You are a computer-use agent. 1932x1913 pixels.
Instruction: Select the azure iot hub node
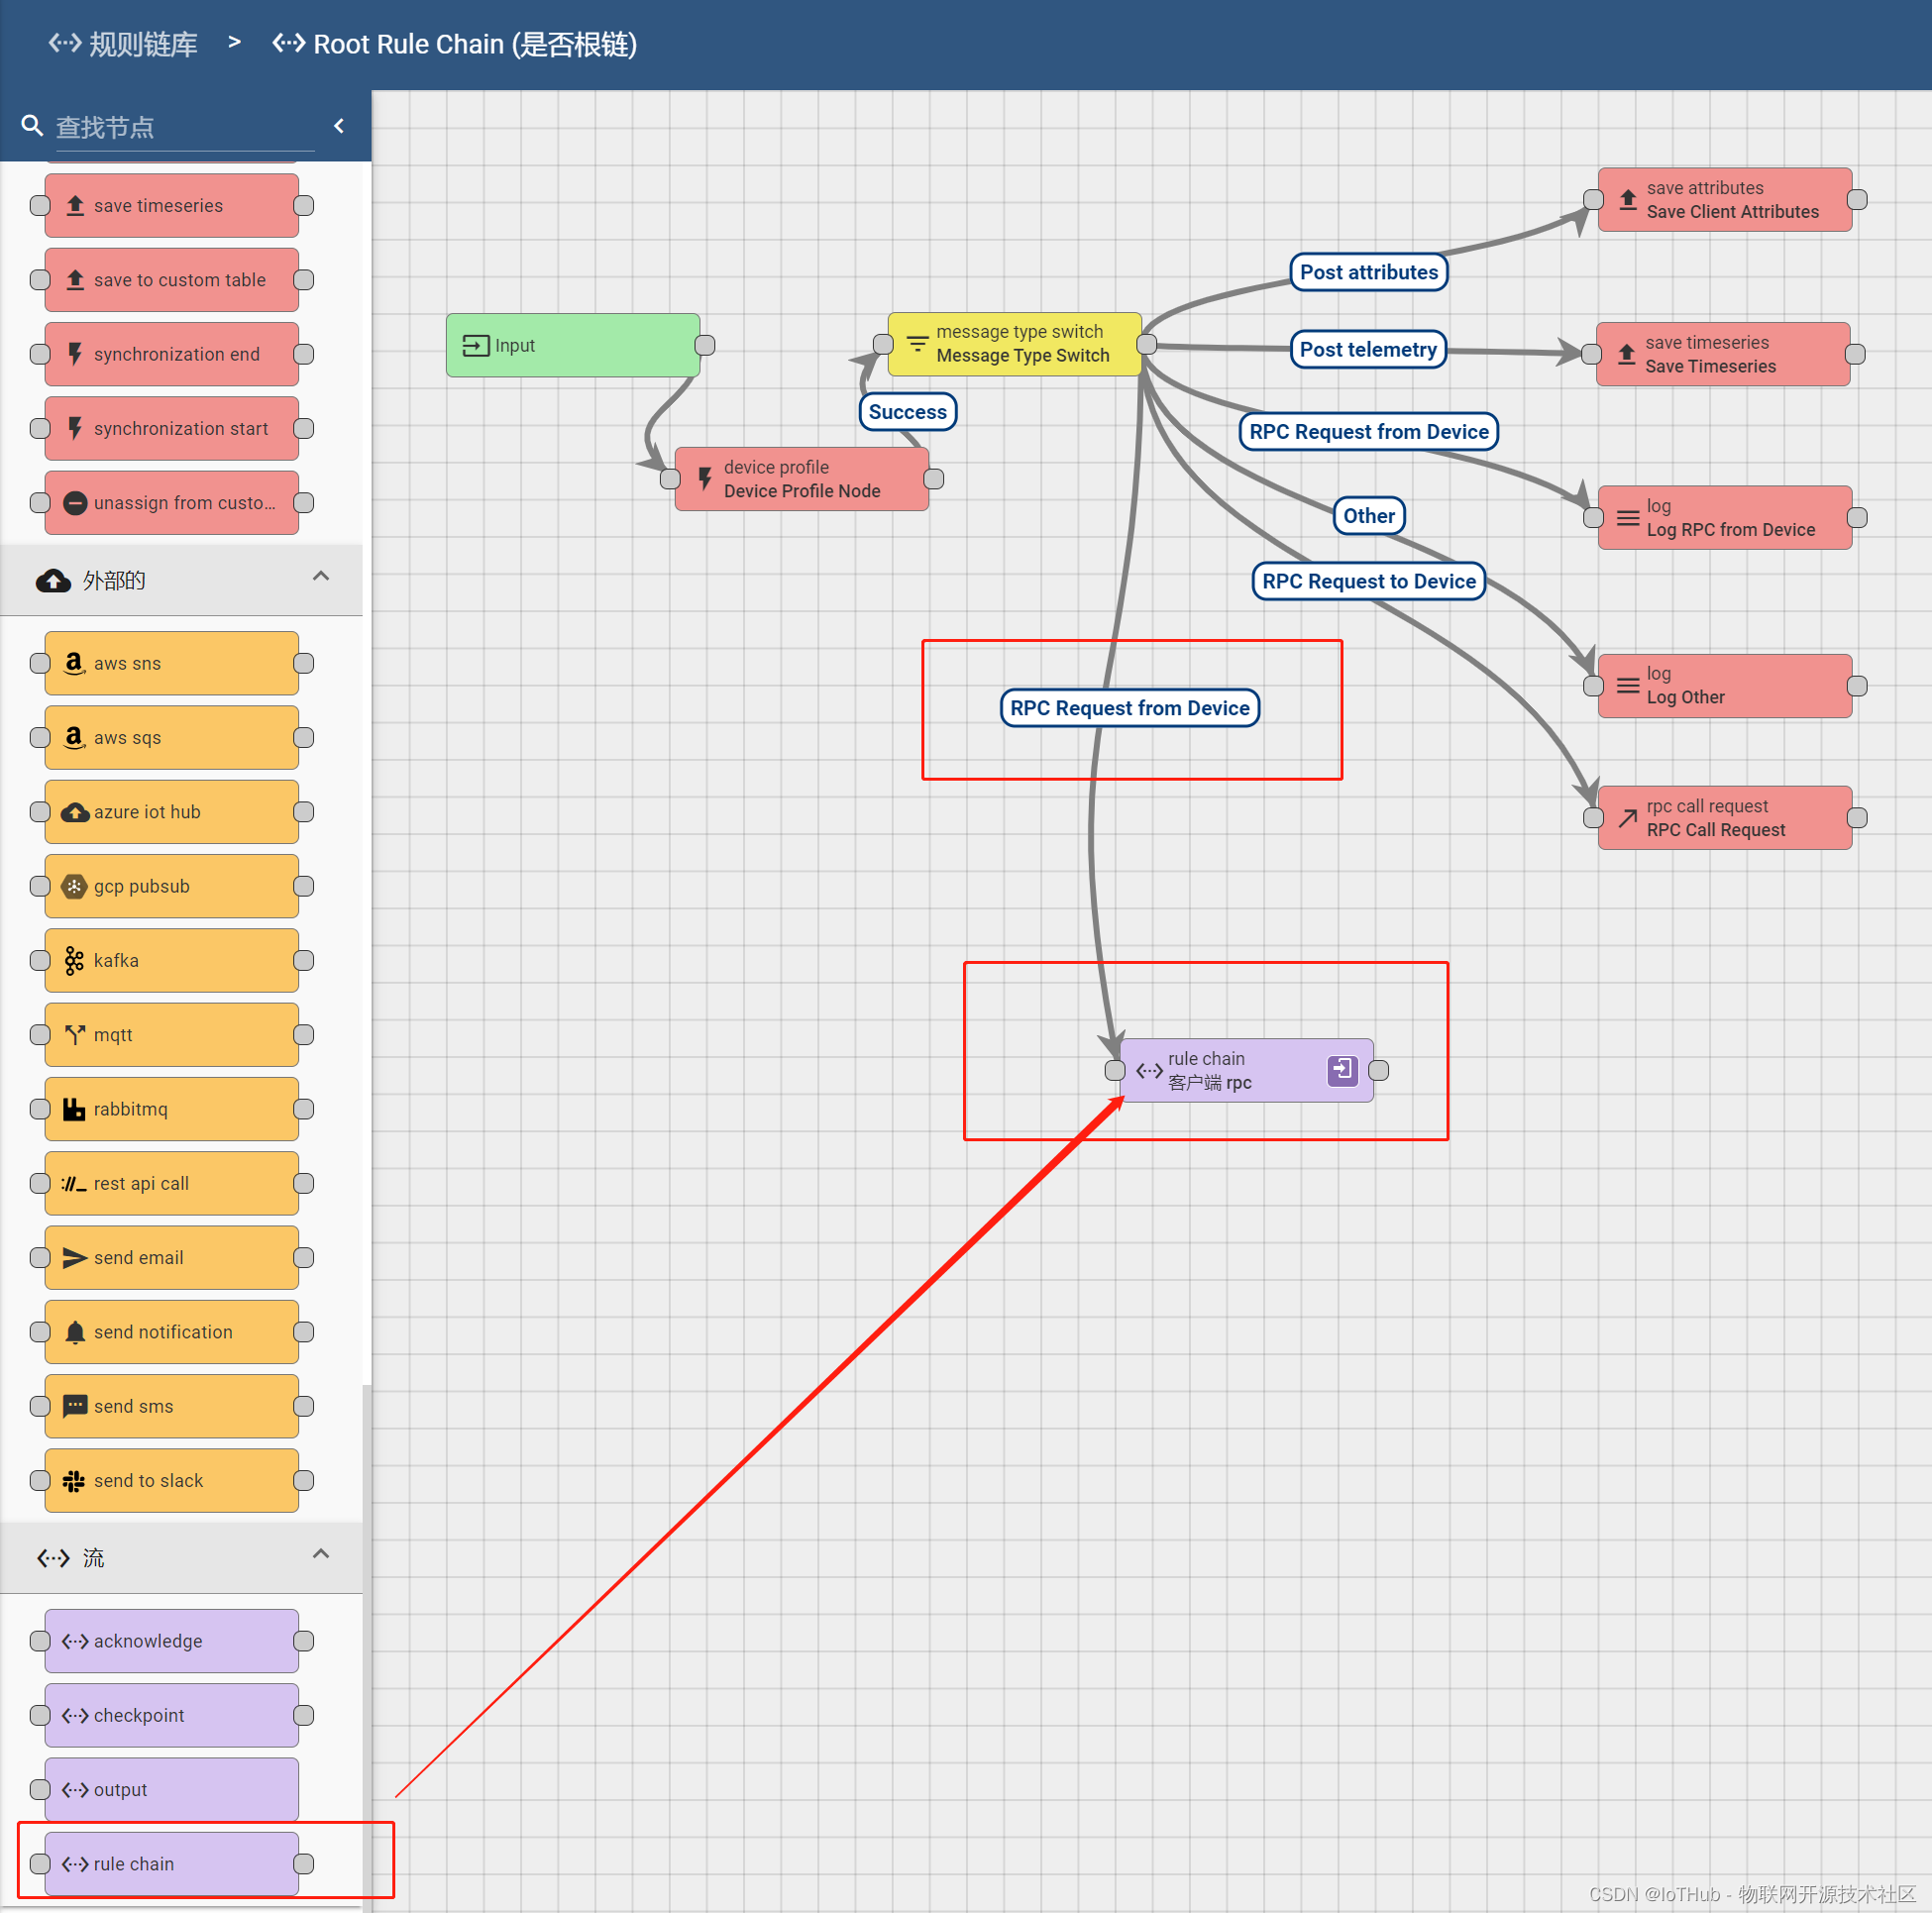point(170,811)
